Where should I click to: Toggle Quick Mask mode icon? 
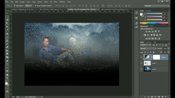tap(7, 88)
